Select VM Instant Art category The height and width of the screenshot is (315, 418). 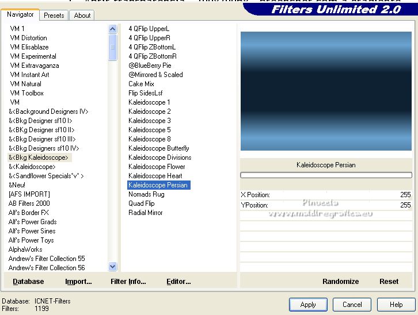(29, 75)
